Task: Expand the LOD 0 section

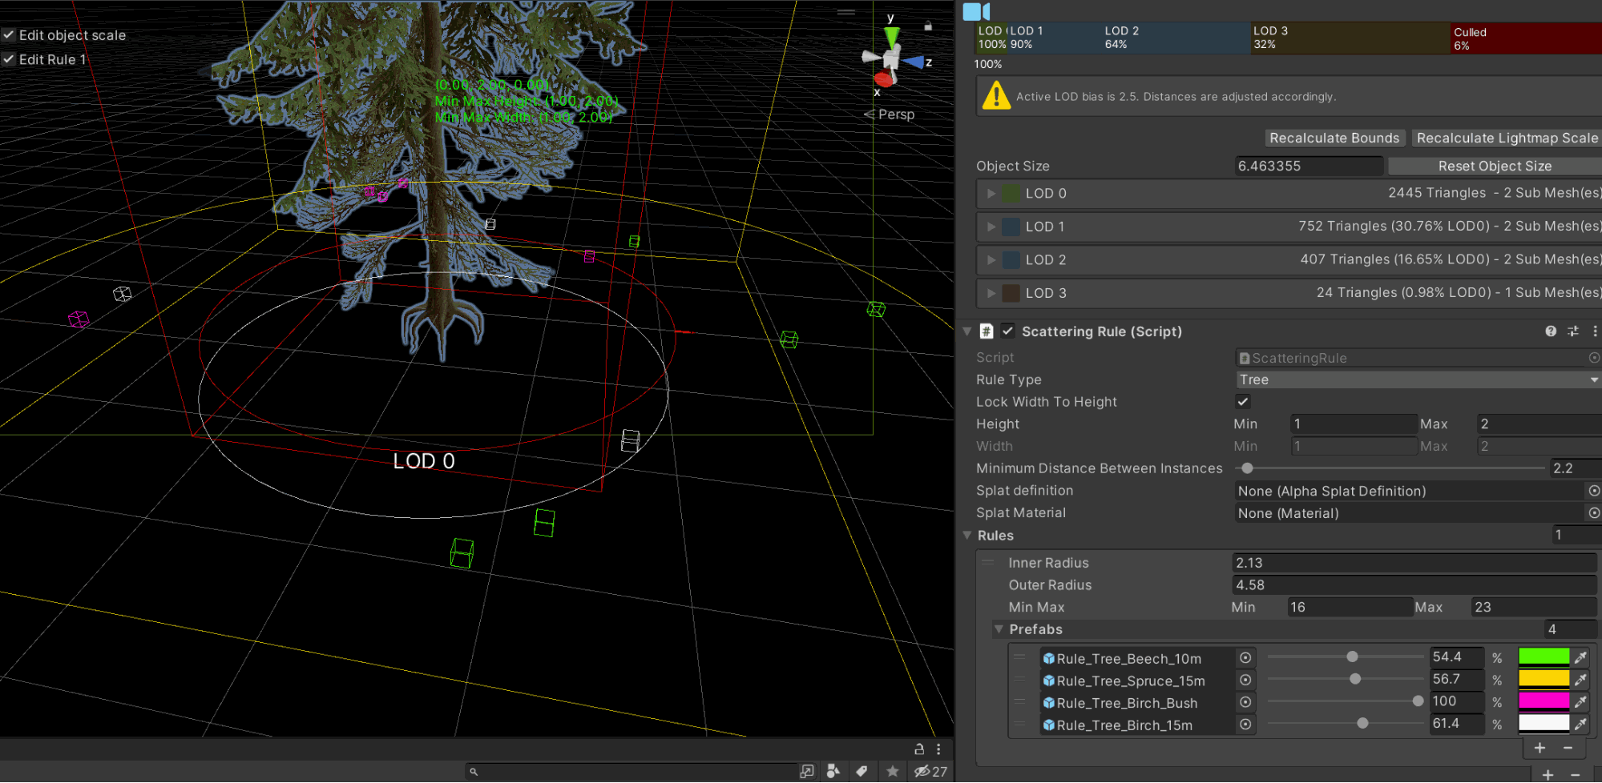Action: (991, 193)
